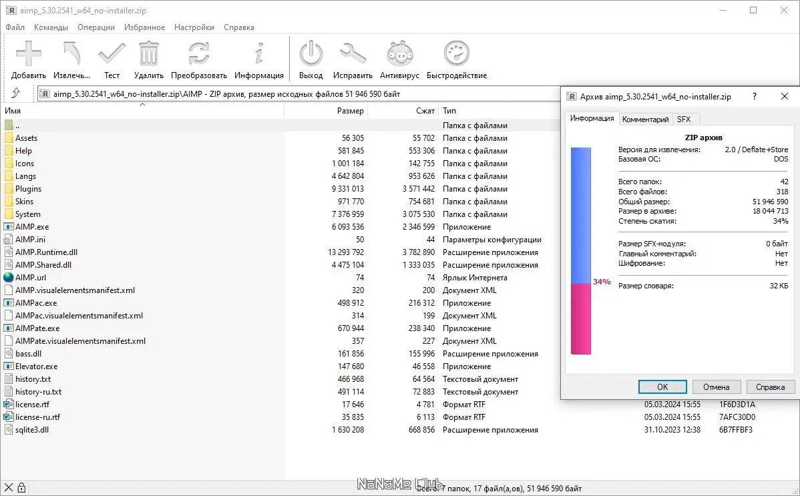The width and height of the screenshot is (800, 496).
Task: Select the Elevator.exe application icon
Action: tap(9, 366)
